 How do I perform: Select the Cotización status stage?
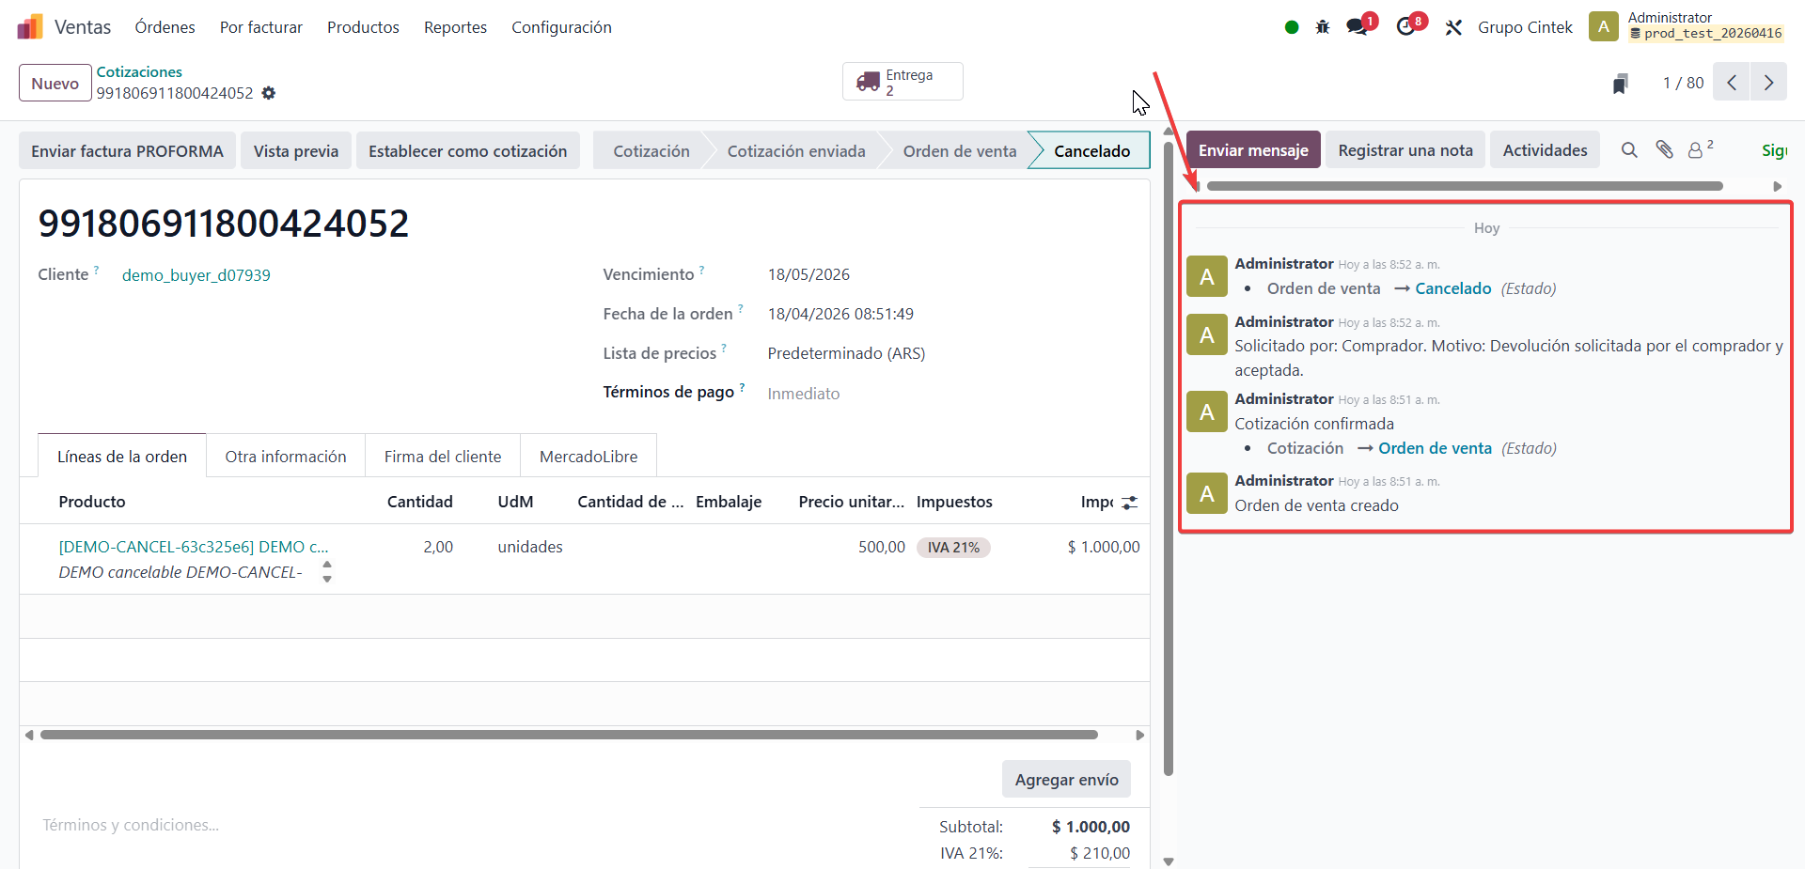[651, 150]
